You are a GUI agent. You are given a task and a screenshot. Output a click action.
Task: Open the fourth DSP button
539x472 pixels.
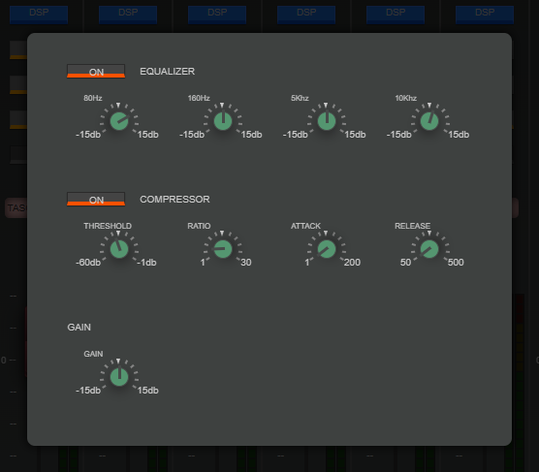point(306,15)
